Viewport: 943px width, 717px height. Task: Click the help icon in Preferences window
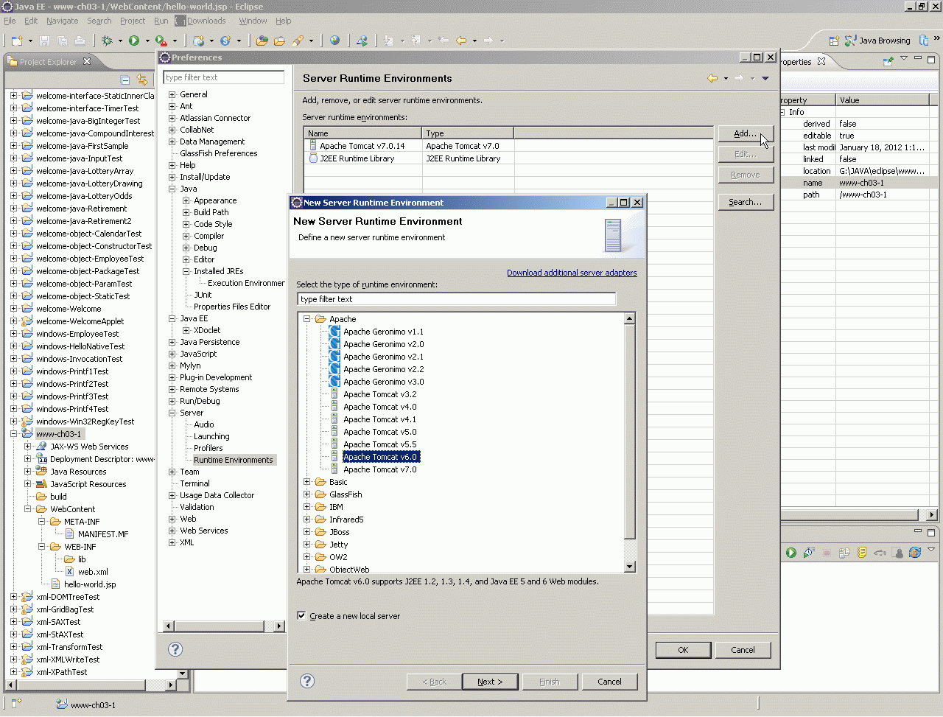pyautogui.click(x=175, y=649)
